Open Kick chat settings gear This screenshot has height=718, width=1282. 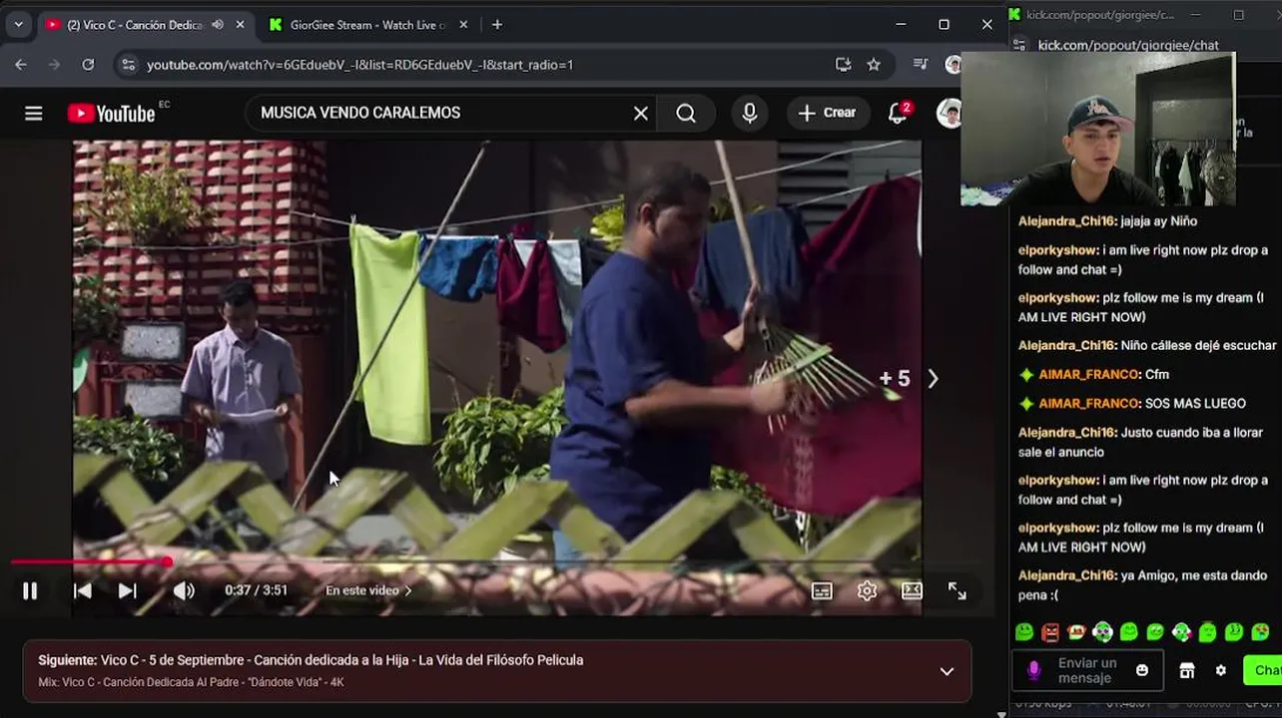coord(1220,671)
